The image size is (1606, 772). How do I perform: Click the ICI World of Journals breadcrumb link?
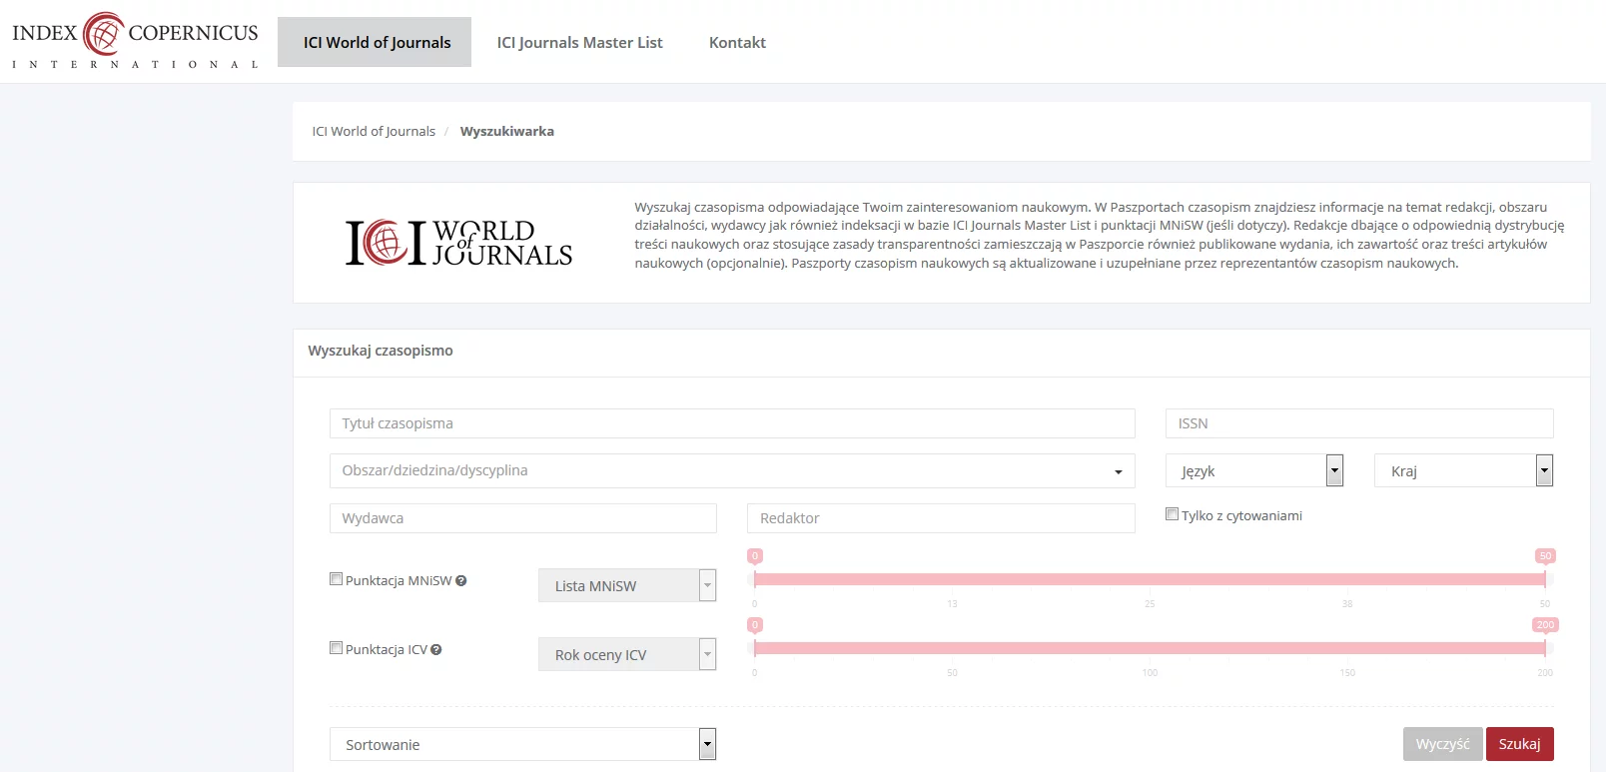(374, 131)
